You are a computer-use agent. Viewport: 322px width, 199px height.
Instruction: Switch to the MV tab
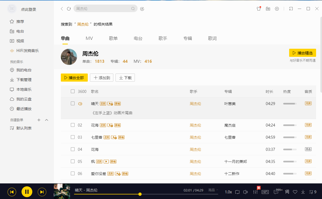coord(89,39)
